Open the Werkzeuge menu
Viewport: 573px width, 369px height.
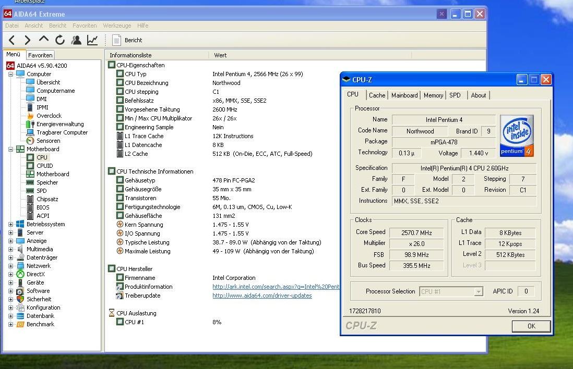pyautogui.click(x=117, y=26)
